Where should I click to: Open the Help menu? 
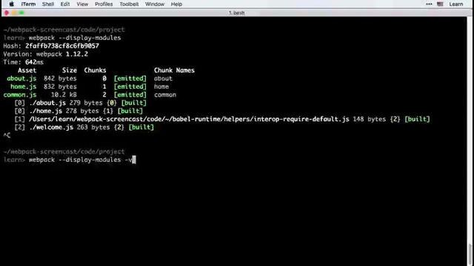(x=176, y=4)
